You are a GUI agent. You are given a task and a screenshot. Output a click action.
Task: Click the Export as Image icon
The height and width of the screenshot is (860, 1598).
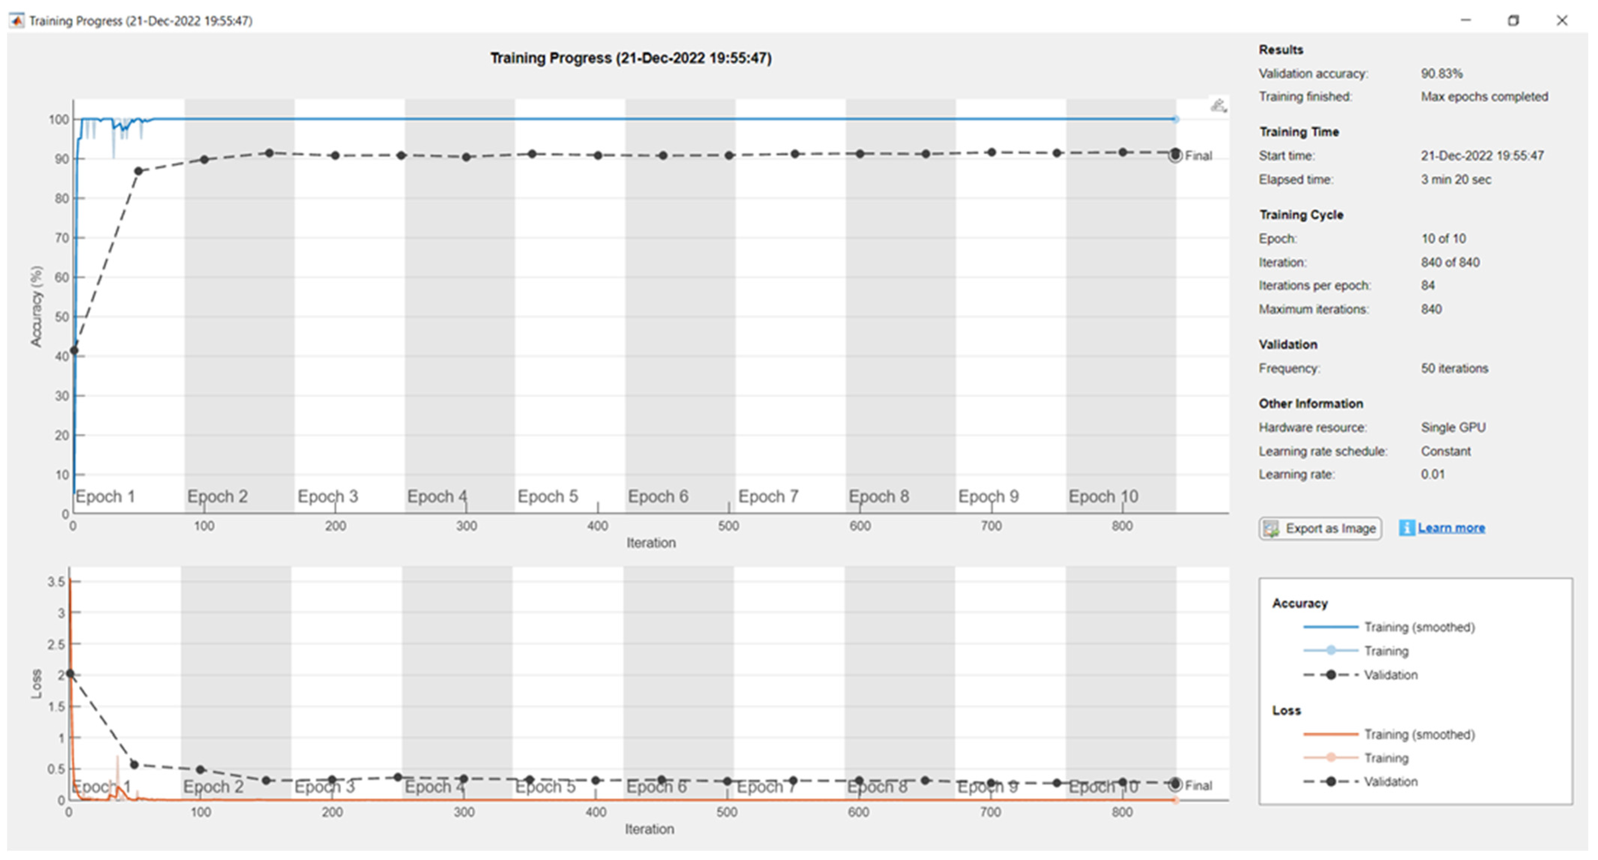point(1271,528)
